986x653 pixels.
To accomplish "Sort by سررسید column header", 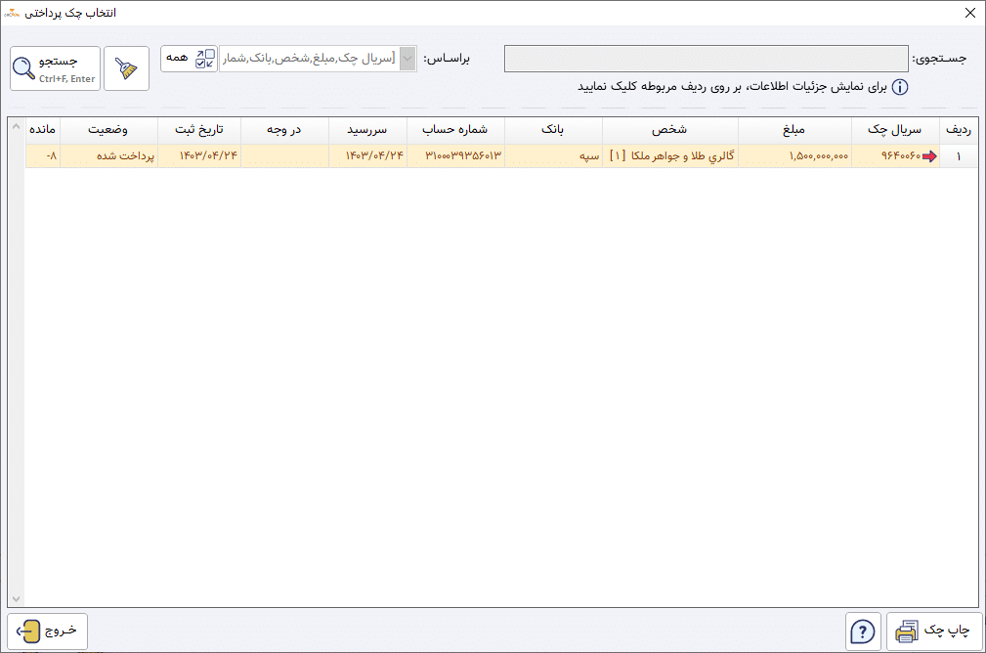I will [367, 130].
